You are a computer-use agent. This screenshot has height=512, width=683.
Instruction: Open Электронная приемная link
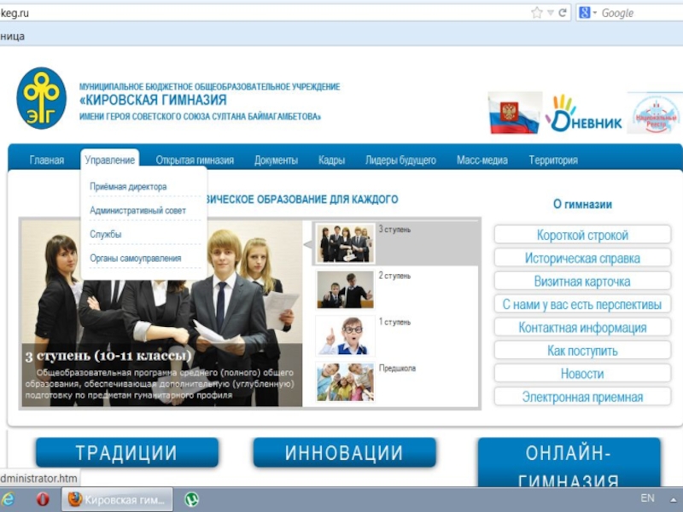coord(582,397)
